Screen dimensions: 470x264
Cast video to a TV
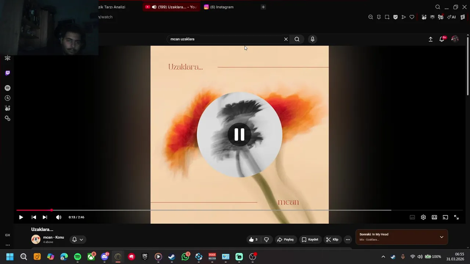(445, 217)
